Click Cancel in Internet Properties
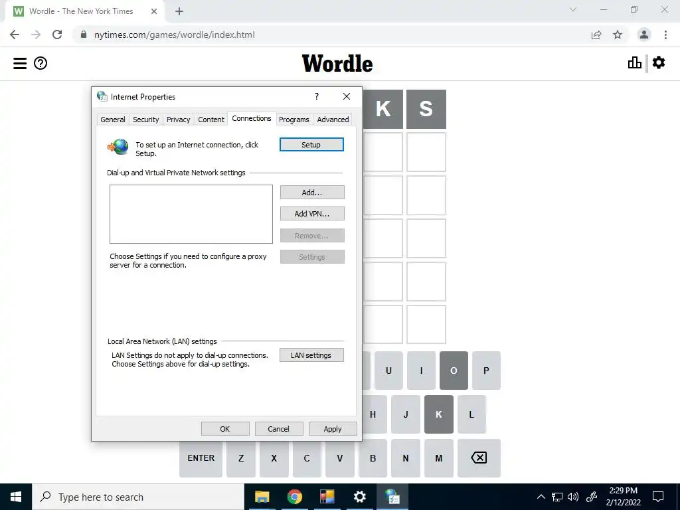 point(278,429)
